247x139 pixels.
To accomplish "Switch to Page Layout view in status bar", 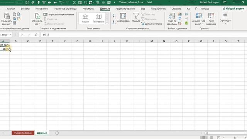I will pos(211,137).
